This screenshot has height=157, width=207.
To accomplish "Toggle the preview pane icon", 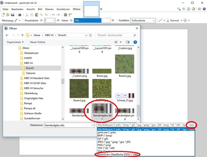I will (x=128, y=42).
